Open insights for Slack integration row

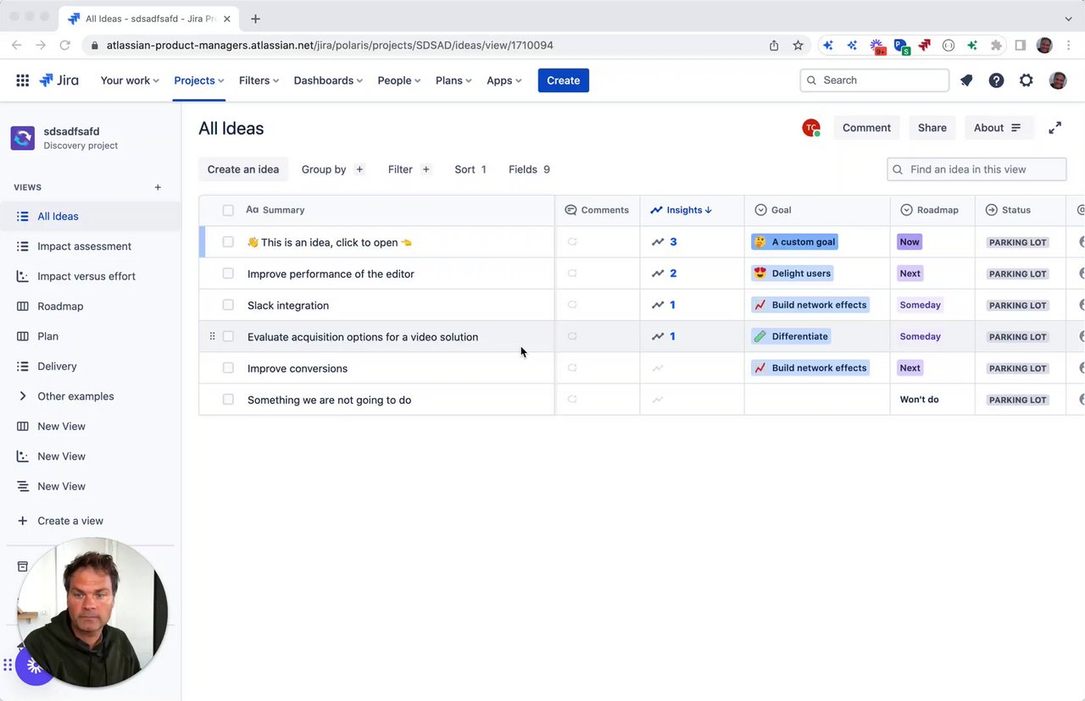tap(665, 305)
